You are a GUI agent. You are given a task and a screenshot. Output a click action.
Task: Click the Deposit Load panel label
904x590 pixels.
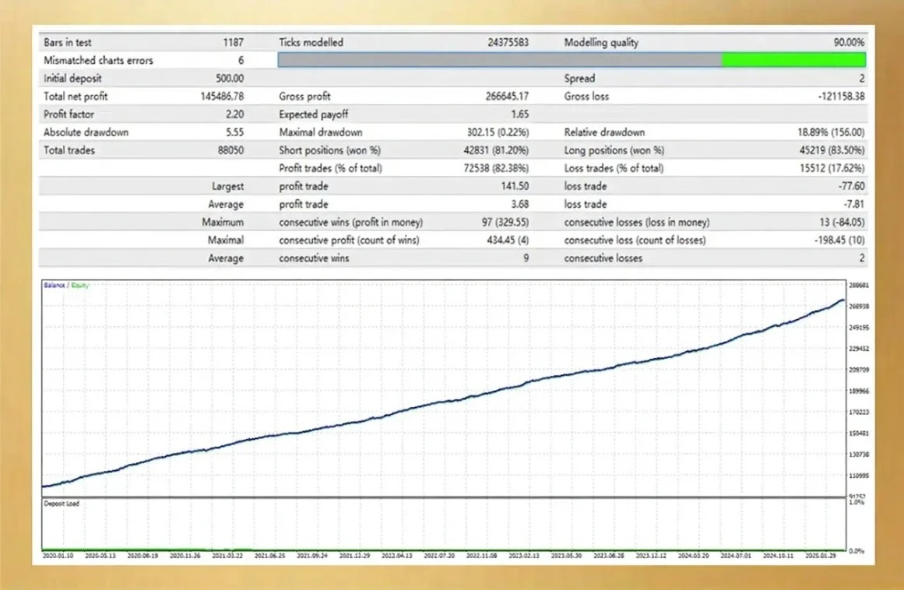(63, 504)
